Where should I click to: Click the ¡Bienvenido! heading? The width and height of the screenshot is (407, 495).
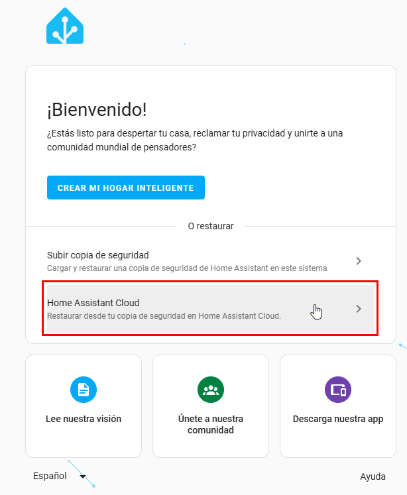pos(97,110)
